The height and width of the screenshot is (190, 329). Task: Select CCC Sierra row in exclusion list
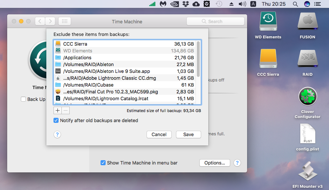(x=125, y=44)
